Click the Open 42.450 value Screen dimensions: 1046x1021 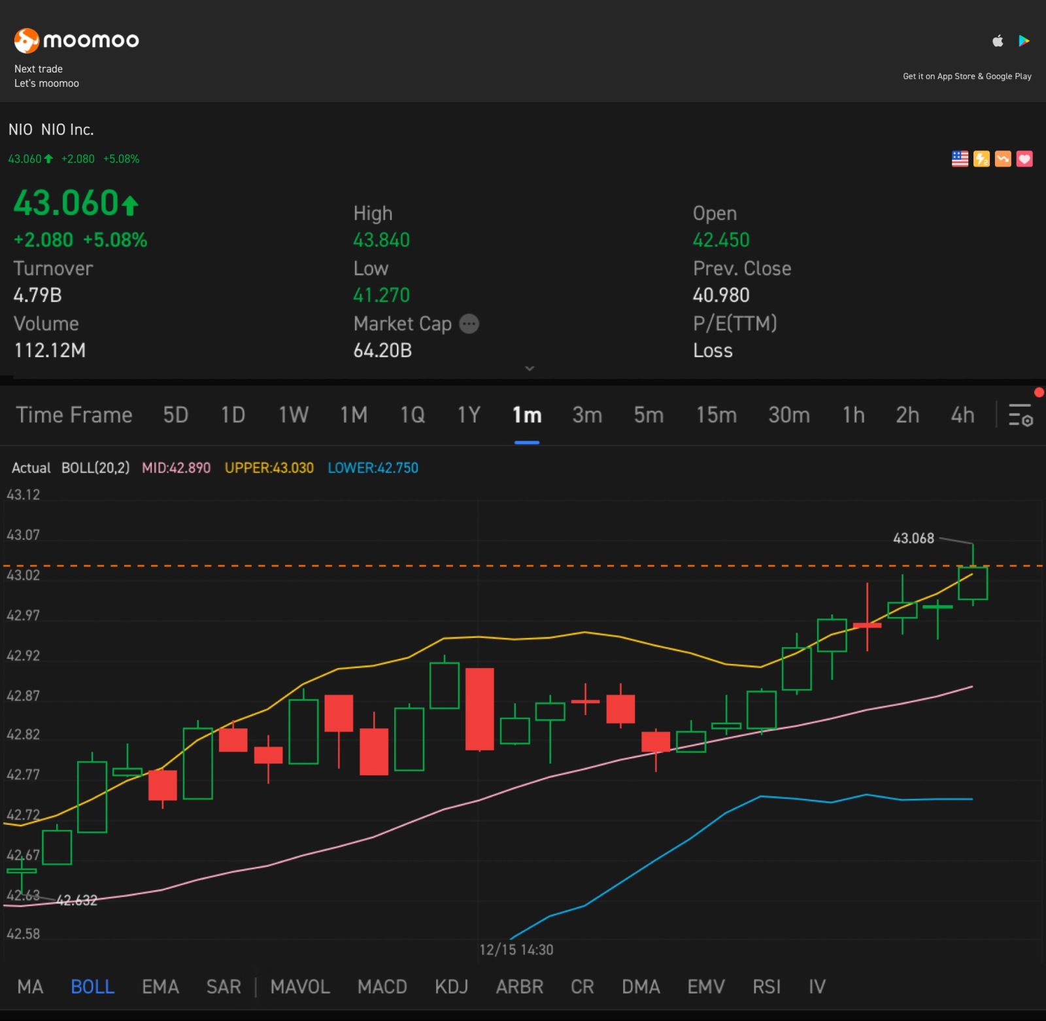coord(721,241)
